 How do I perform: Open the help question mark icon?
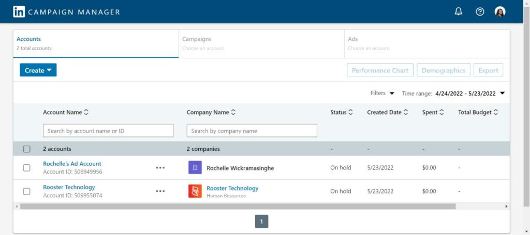[x=480, y=12]
